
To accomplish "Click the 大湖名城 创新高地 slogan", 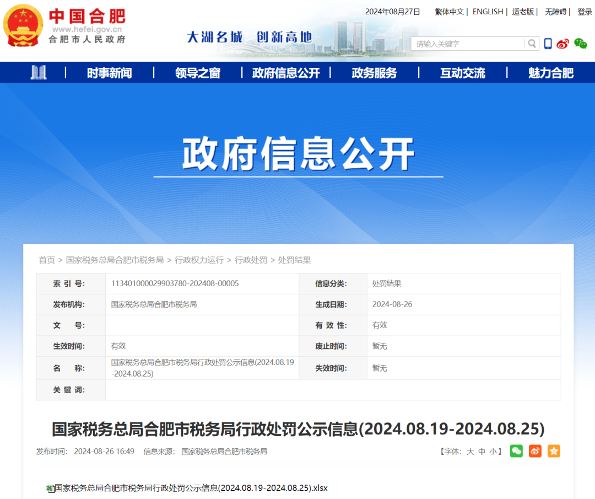I will [250, 37].
